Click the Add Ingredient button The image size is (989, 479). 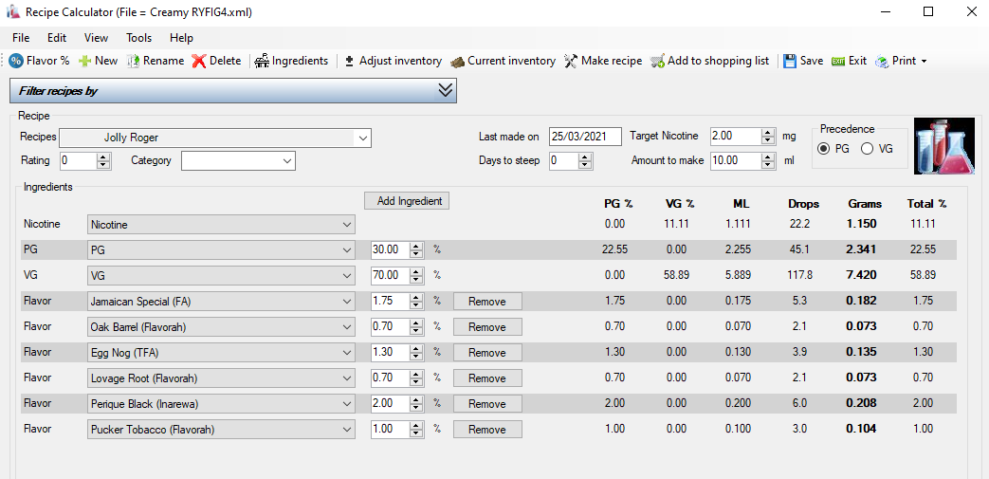[407, 201]
